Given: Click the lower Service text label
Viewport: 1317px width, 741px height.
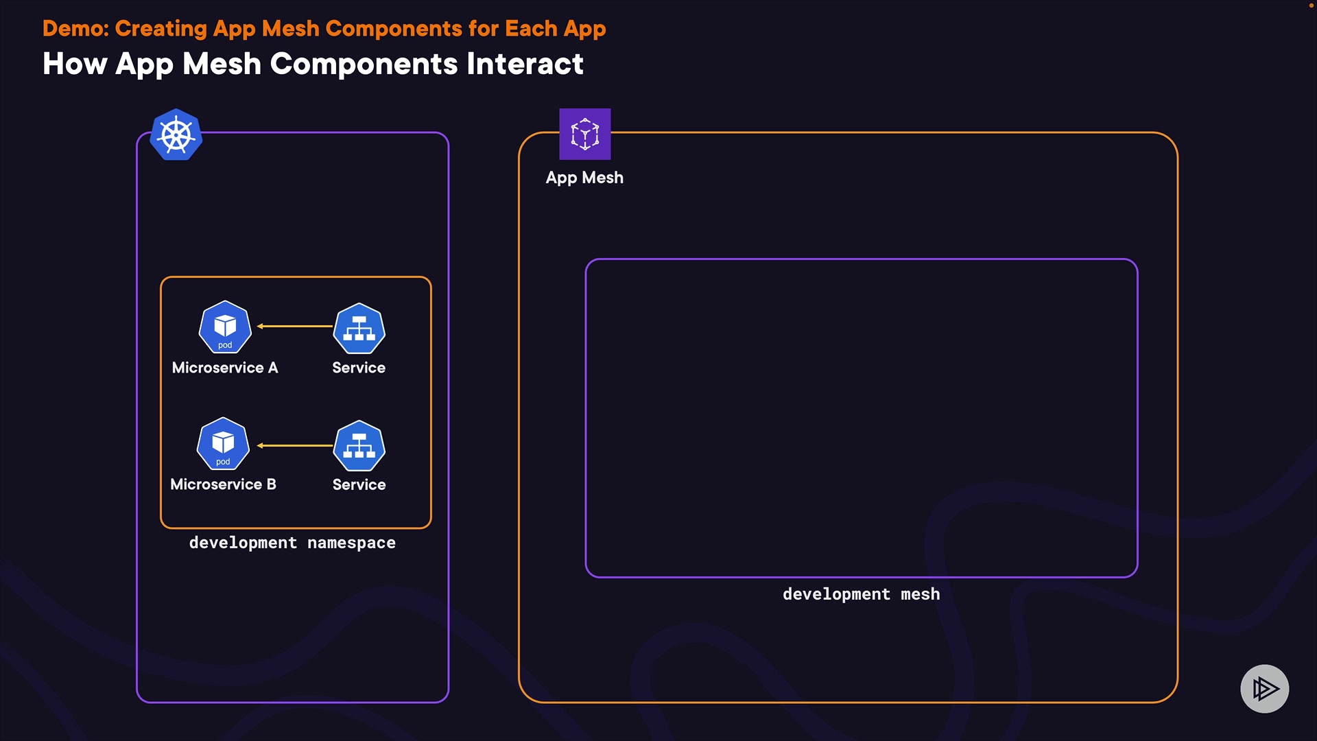Looking at the screenshot, I should [359, 484].
